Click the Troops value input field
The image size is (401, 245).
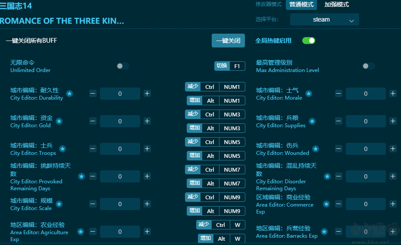click(120, 149)
